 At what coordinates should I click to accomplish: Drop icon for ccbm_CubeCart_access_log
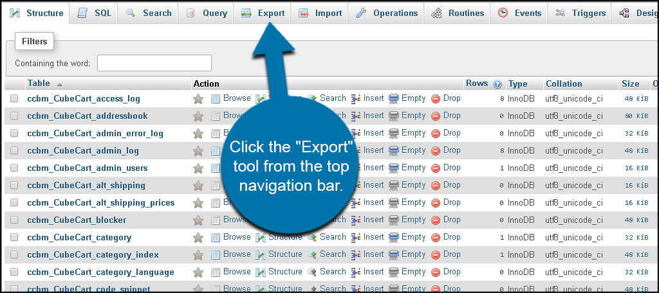point(436,99)
